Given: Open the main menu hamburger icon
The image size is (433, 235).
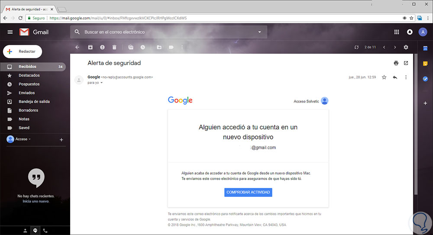Looking at the screenshot, I should coord(10,32).
